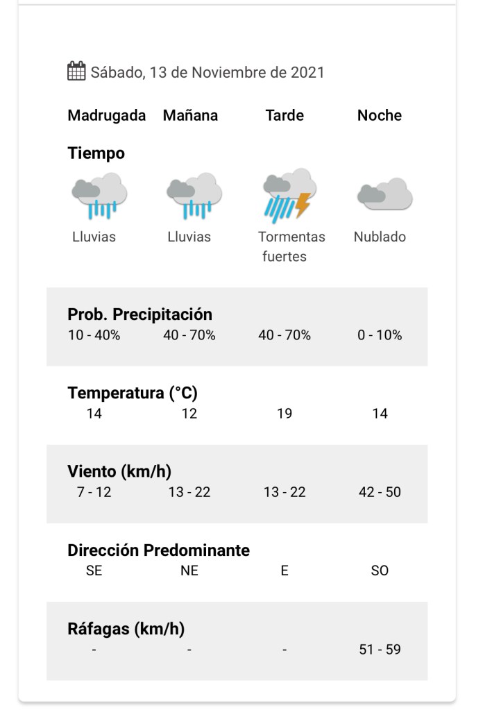Viewport: 483px width, 710px height.
Task: Click the Nublado label under Noche
Action: [x=380, y=237]
